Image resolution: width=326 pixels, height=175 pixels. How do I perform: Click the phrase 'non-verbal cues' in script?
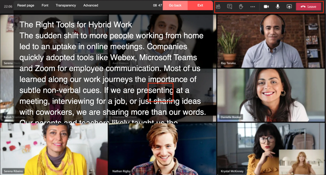[72, 90]
